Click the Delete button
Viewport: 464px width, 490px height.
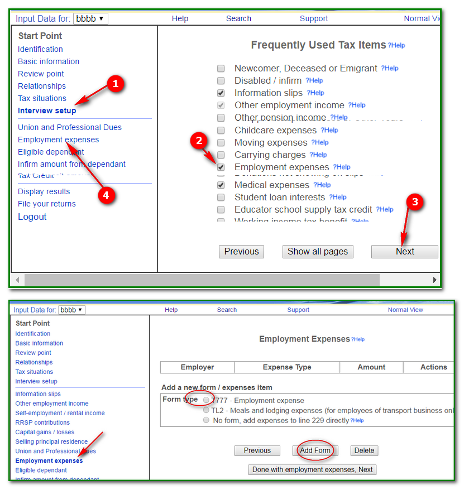[364, 450]
